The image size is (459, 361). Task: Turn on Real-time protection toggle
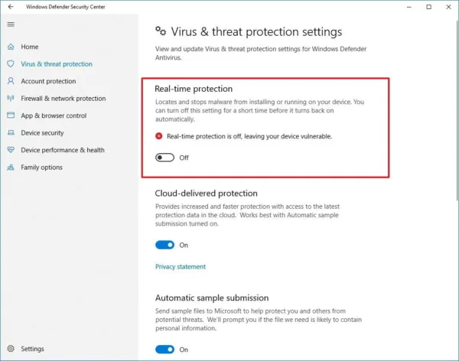(164, 158)
